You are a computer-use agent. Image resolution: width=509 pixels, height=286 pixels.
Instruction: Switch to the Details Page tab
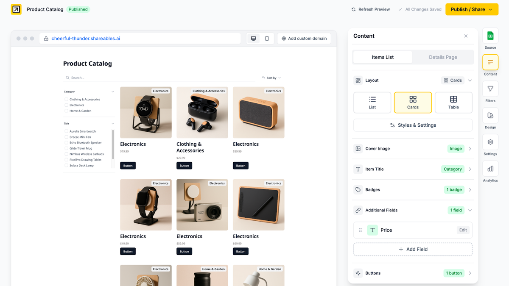click(442, 57)
